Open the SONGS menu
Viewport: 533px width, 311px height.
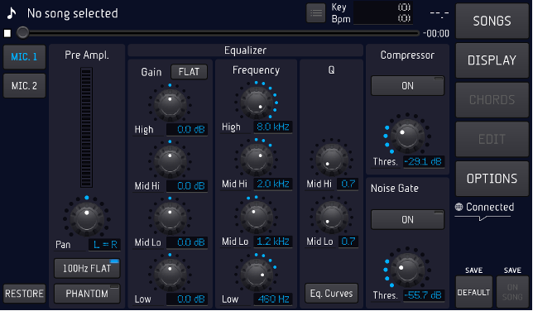click(x=492, y=21)
